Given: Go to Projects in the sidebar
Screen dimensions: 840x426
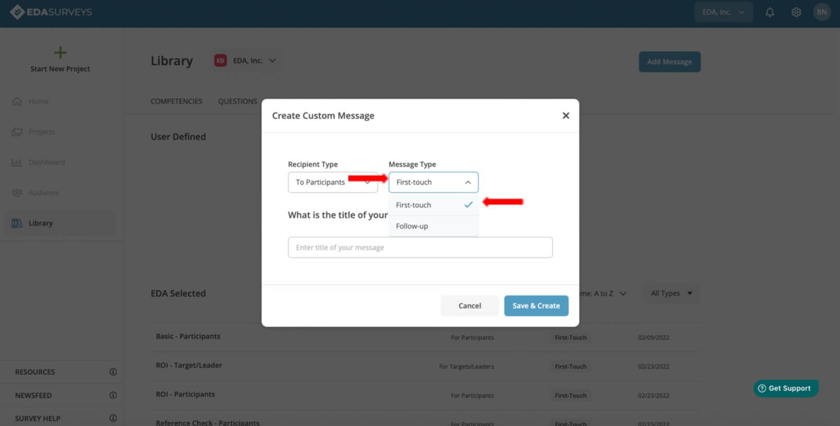Looking at the screenshot, I should coord(42,132).
